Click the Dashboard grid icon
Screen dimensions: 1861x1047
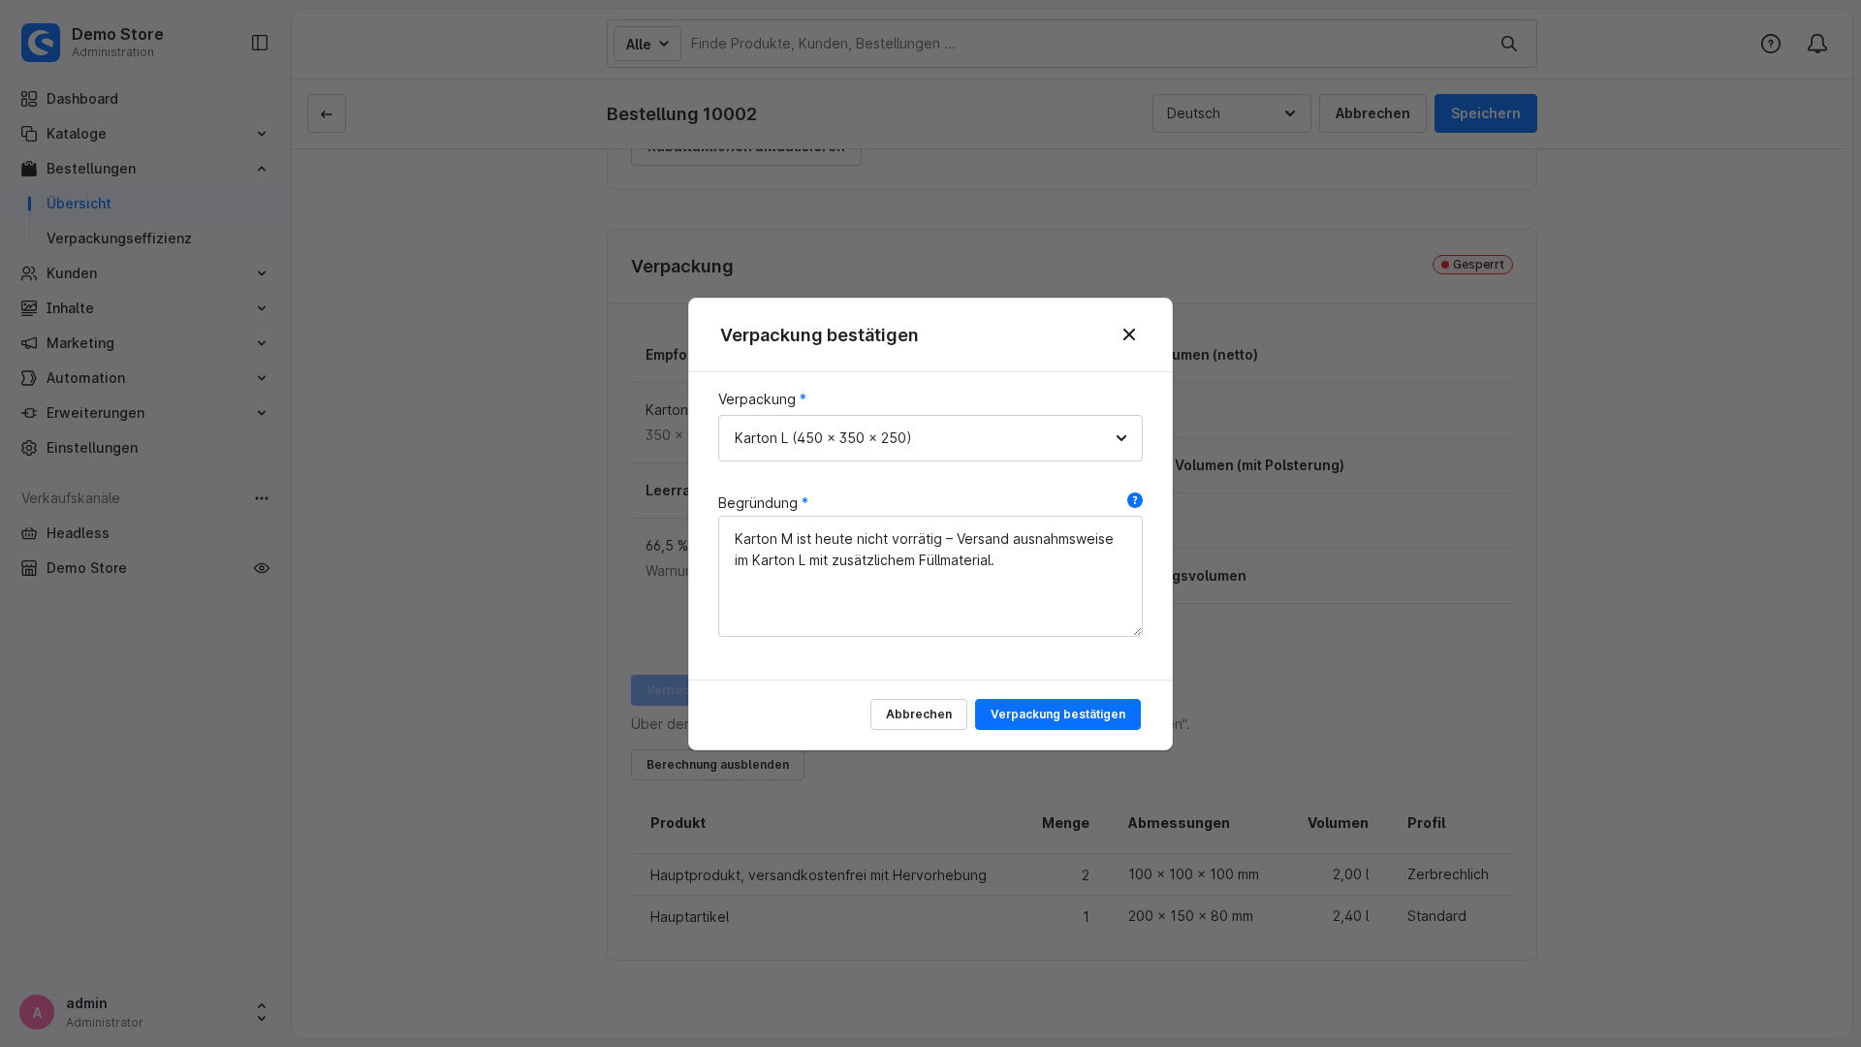tap(29, 99)
